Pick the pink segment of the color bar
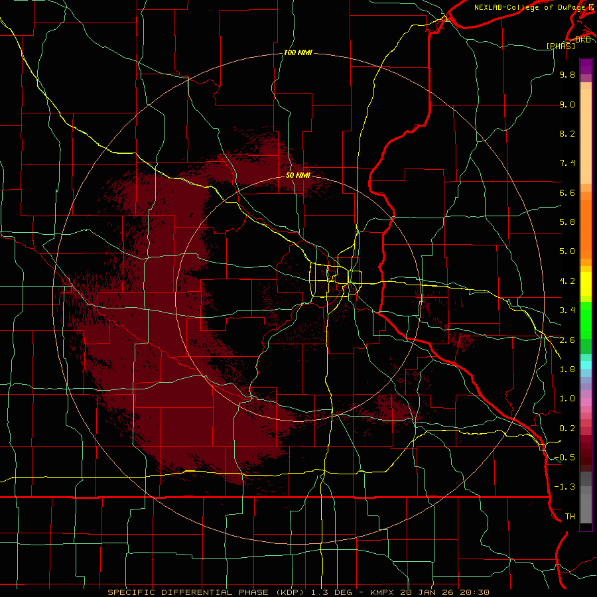This screenshot has height=597, width=597. pos(586,402)
